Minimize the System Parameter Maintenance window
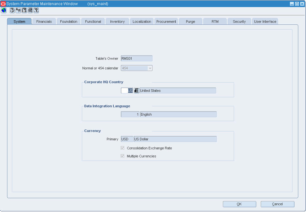This screenshot has width=306, height=212. tap(292, 4)
